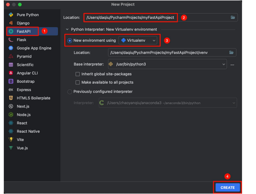The width and height of the screenshot is (256, 194).
Task: Click the Google App Engine icon
Action: point(11,48)
